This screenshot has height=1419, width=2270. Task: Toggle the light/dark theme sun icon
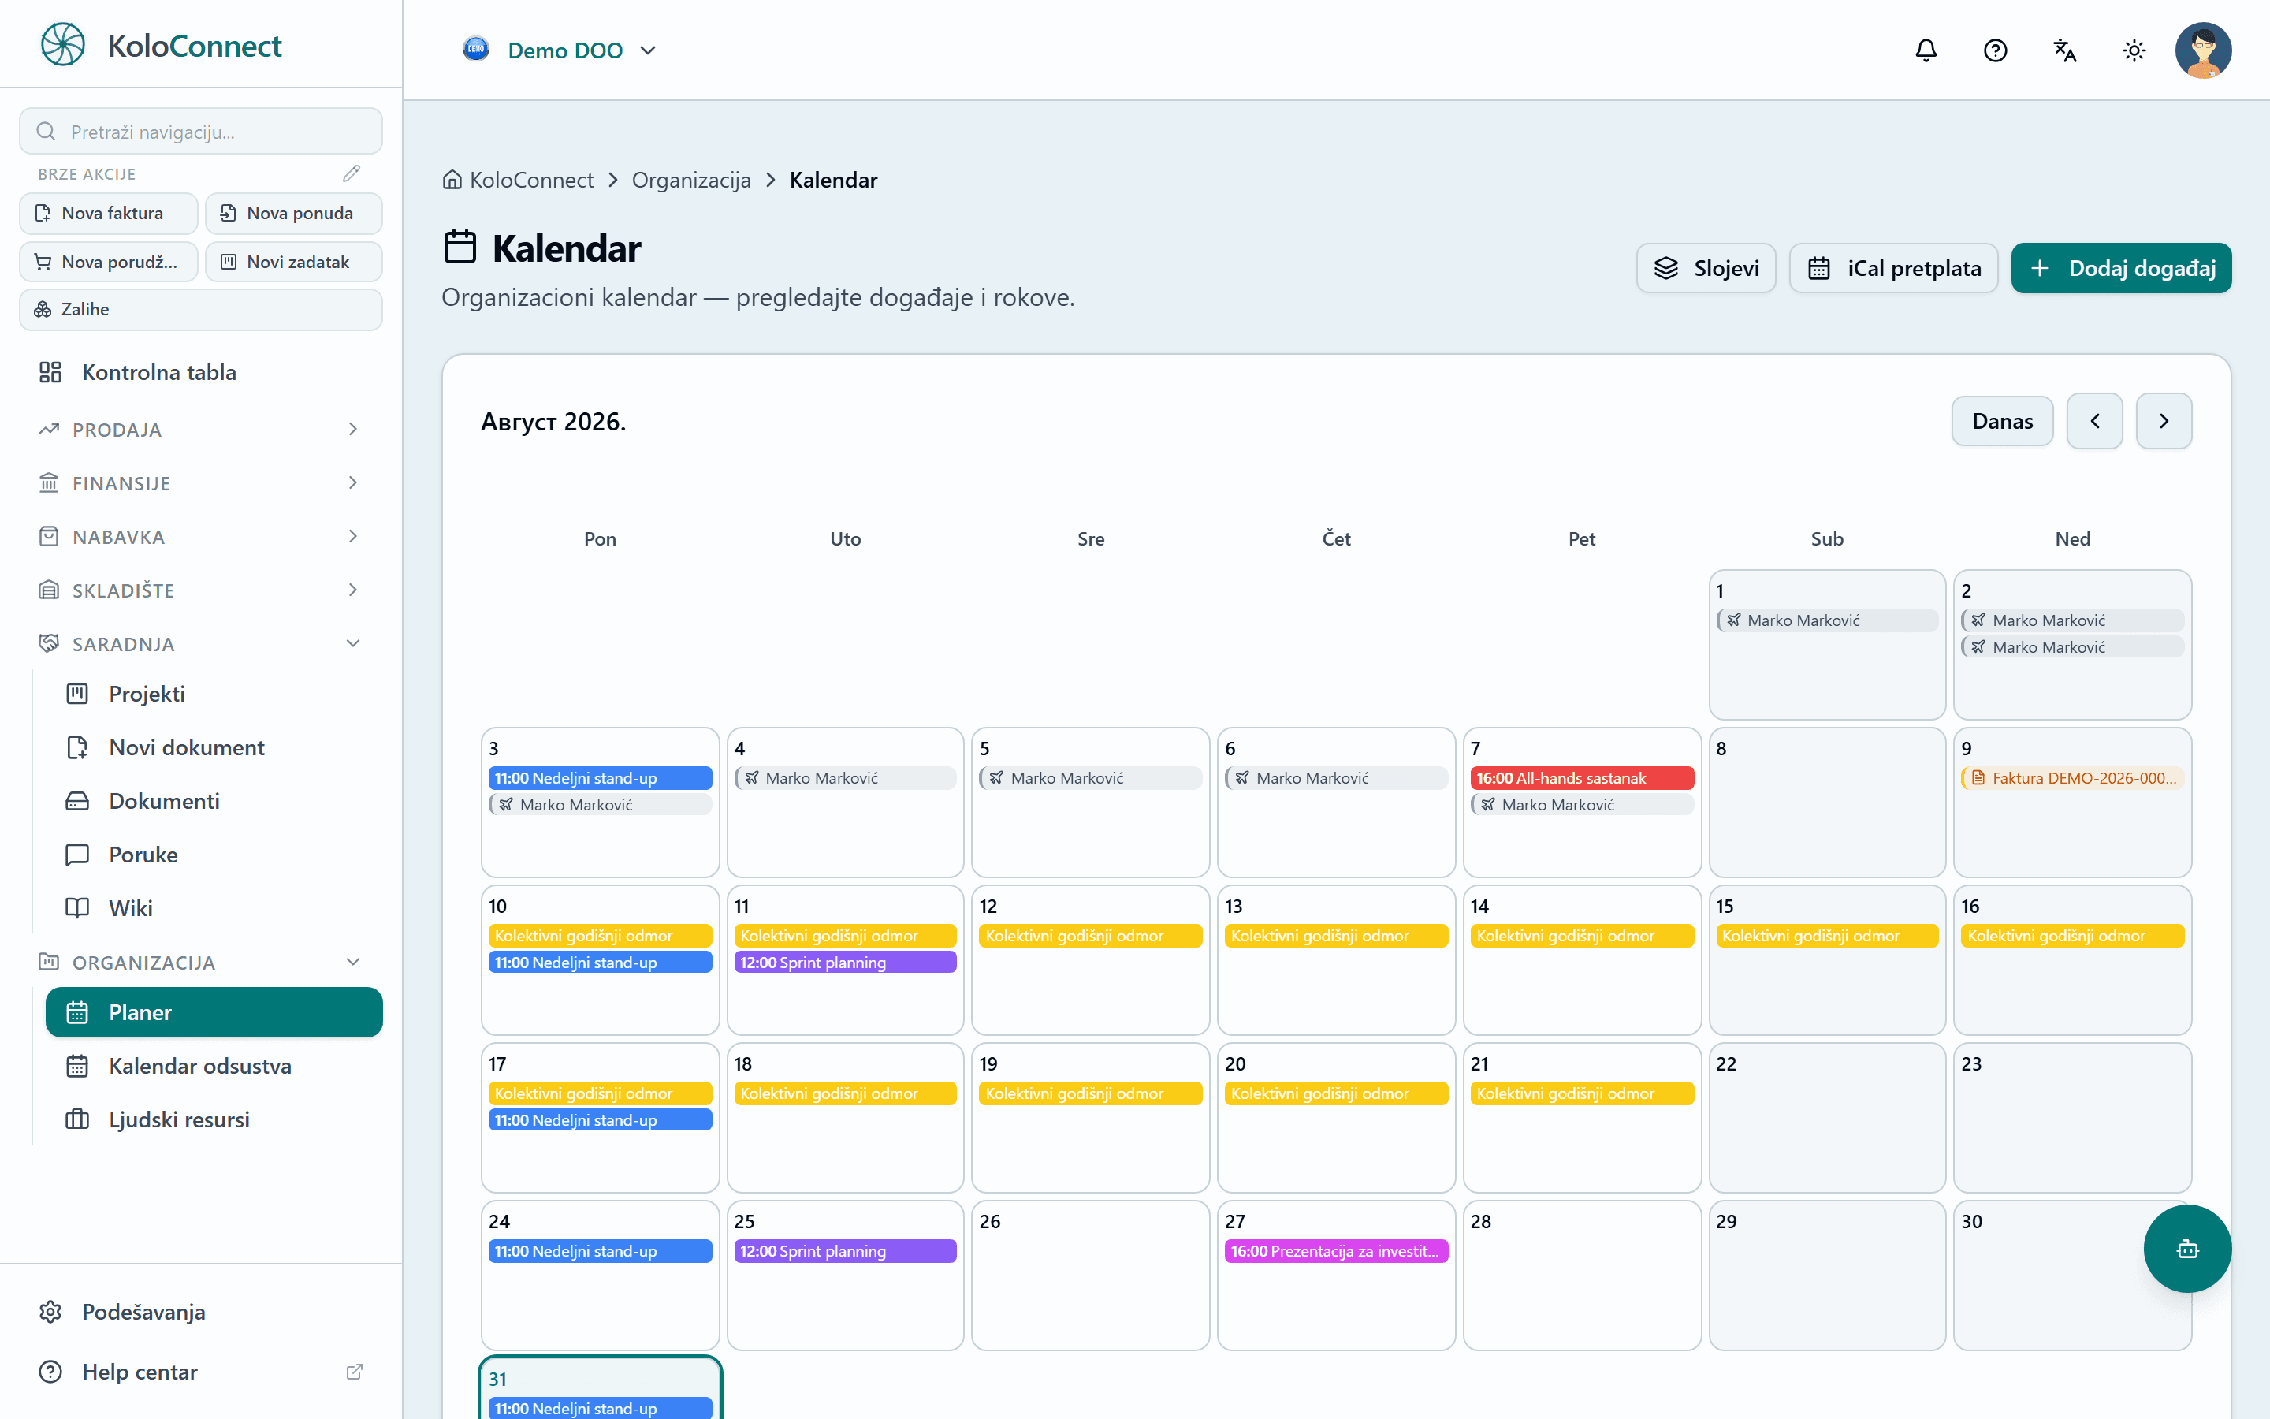2134,50
